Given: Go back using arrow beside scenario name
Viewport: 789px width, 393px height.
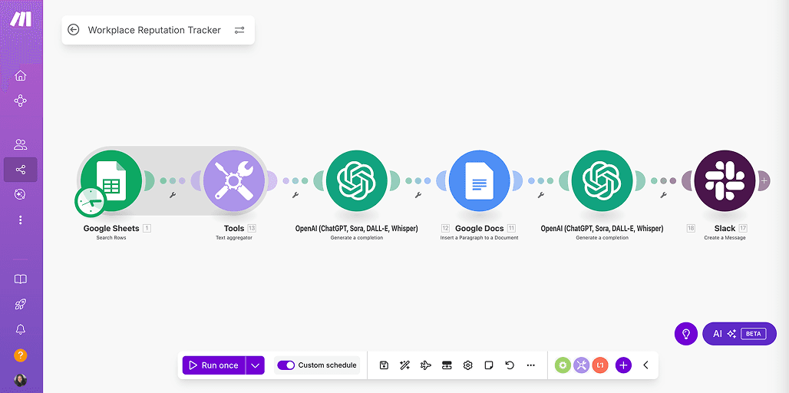Looking at the screenshot, I should tap(74, 30).
